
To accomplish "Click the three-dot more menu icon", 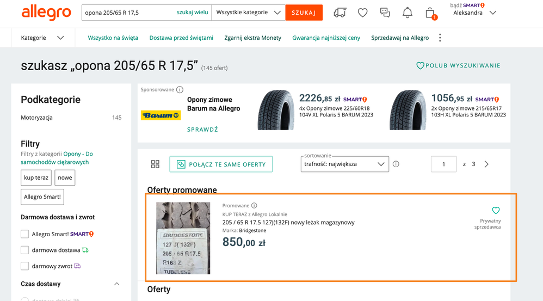I will [x=440, y=38].
